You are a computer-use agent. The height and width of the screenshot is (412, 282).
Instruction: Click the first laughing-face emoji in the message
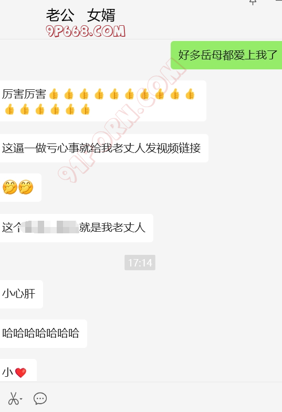tap(9, 187)
